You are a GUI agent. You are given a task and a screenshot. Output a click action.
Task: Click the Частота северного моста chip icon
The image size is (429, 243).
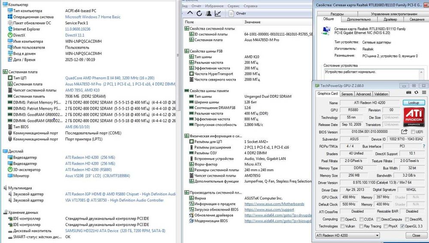click(191, 80)
